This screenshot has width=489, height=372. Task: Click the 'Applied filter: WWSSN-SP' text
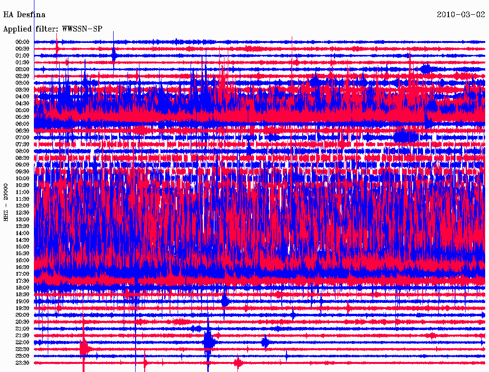(x=53, y=29)
